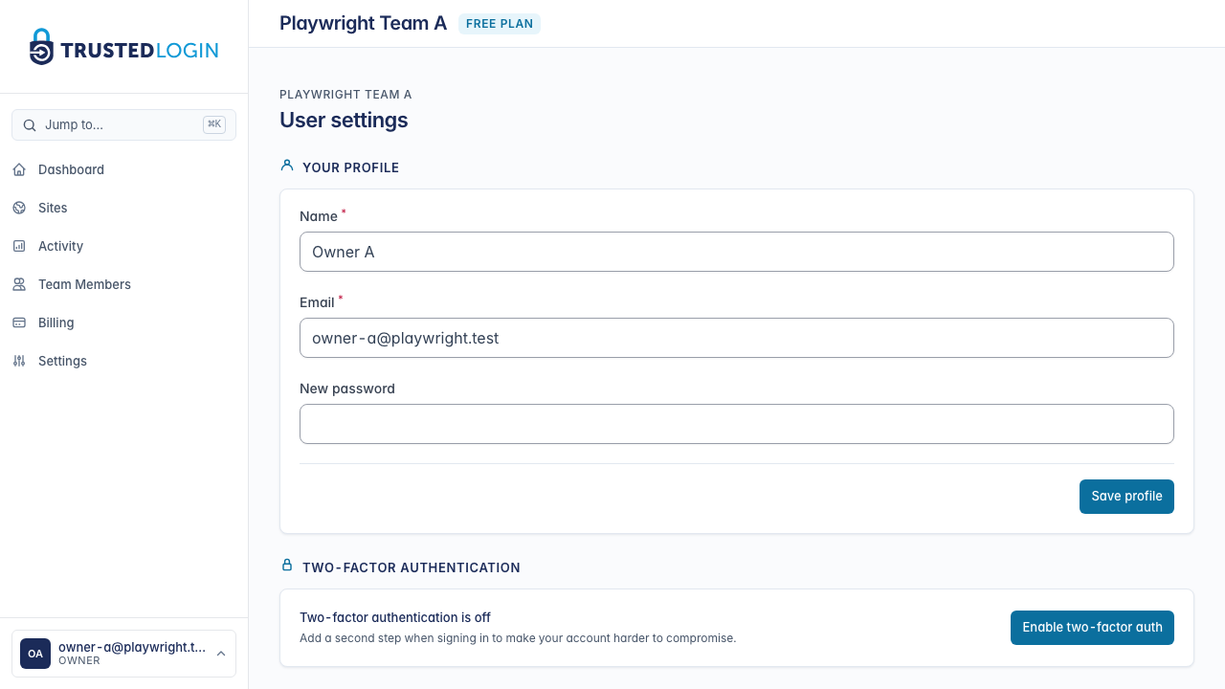Click inside the New password field
The height and width of the screenshot is (689, 1225).
737,423
